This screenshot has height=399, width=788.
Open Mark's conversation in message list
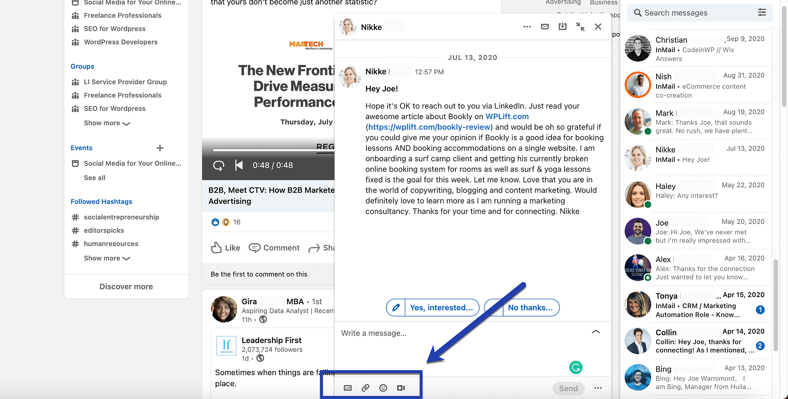pos(698,122)
